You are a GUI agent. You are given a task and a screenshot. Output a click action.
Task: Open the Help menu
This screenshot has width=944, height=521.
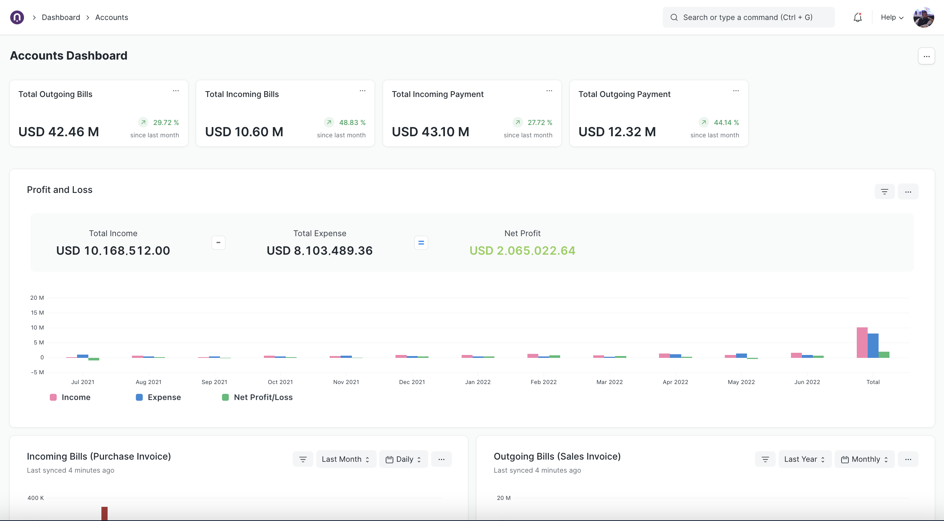(892, 17)
